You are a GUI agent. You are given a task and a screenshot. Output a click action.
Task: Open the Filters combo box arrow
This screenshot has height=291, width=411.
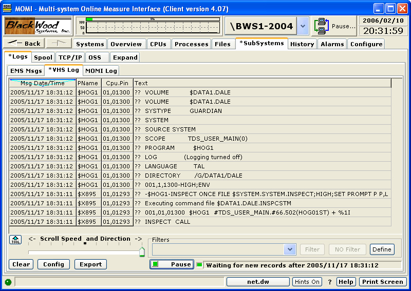coord(290,249)
